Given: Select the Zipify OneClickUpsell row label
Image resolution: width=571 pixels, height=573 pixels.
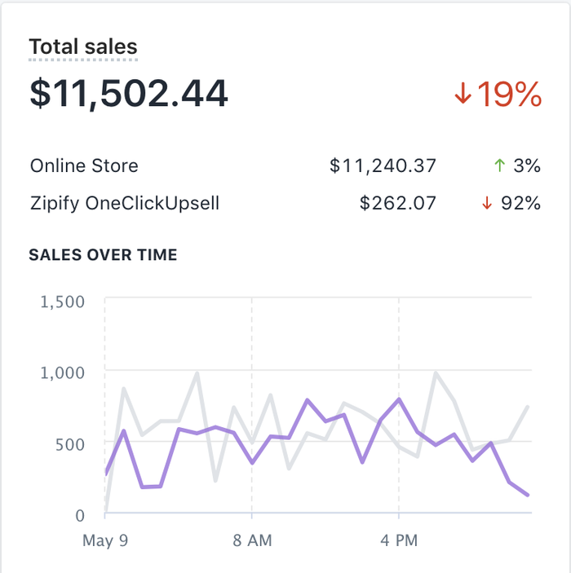Looking at the screenshot, I should pos(125,203).
